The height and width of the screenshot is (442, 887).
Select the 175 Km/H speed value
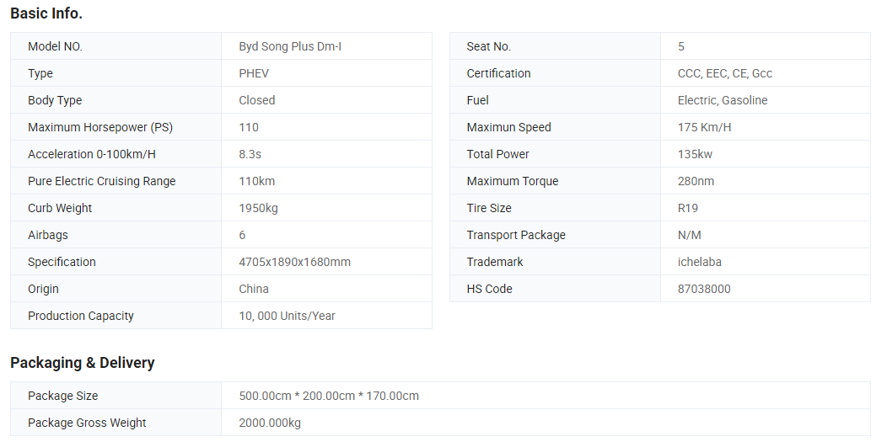[x=705, y=127]
